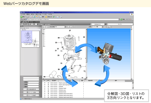
Task: Click the previous-step arrow in 3D toolbar
Action: pos(106,27)
